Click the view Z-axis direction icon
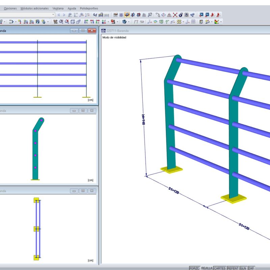The image size is (270, 270). [x=98, y=22]
